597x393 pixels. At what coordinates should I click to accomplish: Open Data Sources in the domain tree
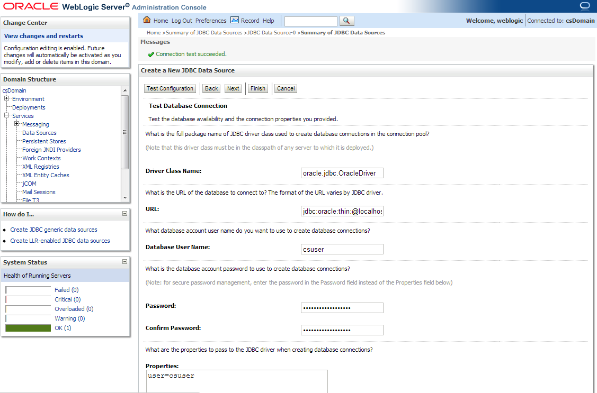(39, 133)
